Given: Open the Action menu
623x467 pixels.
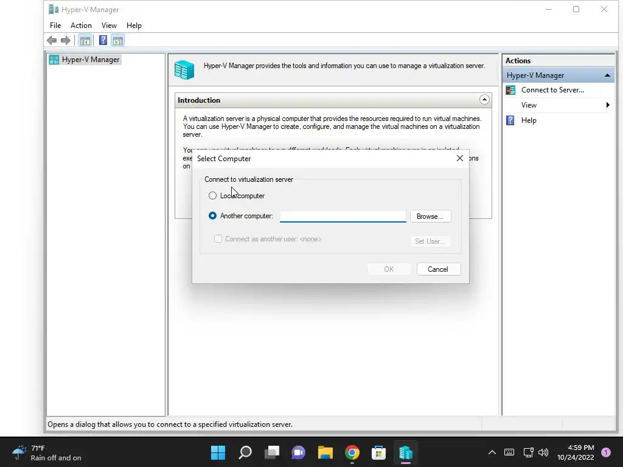Looking at the screenshot, I should (81, 26).
